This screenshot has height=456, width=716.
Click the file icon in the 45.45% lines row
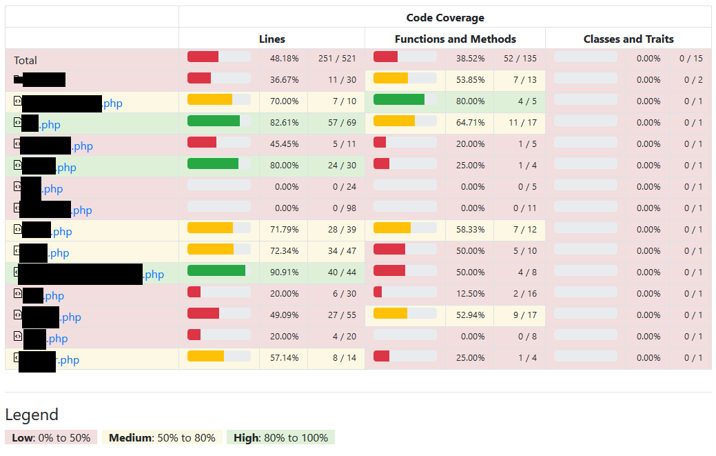pyautogui.click(x=17, y=143)
